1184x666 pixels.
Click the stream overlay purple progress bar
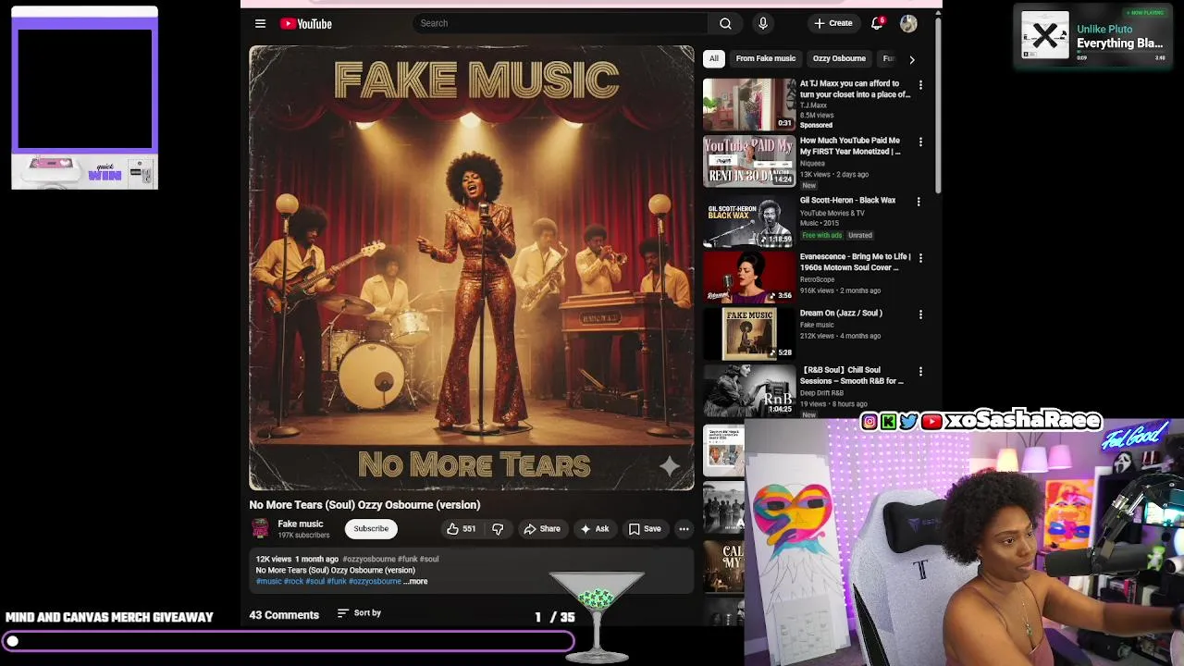tap(290, 641)
